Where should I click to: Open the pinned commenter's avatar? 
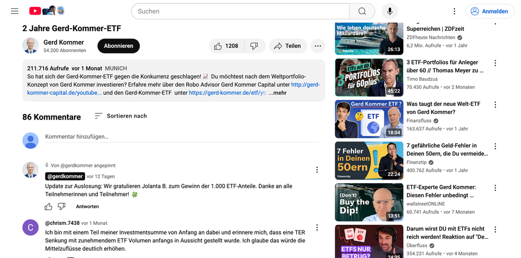31,170
